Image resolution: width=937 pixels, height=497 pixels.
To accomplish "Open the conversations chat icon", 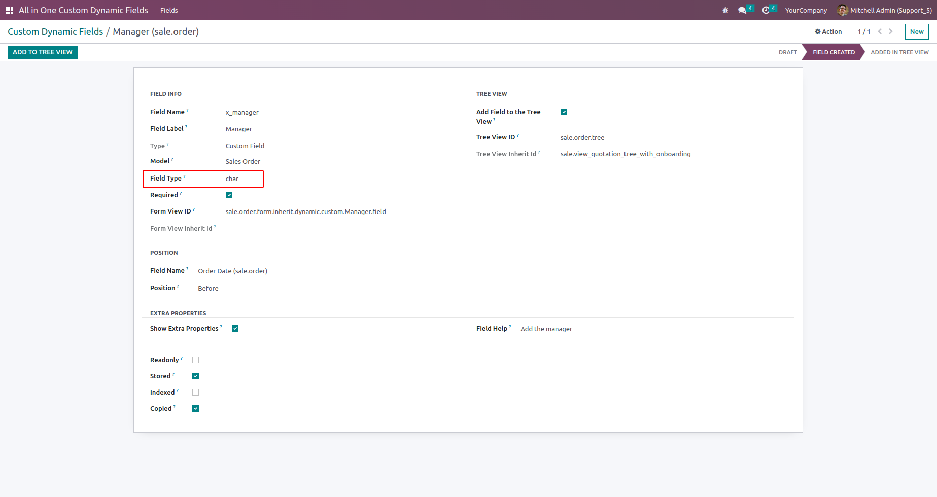I will click(x=742, y=10).
